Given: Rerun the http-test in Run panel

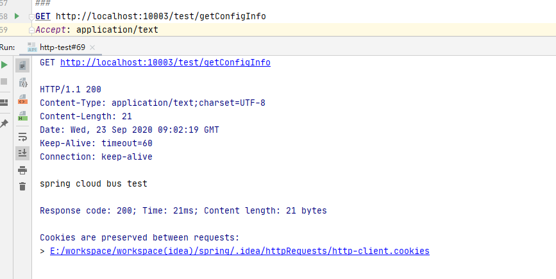Looking at the screenshot, I should pyautogui.click(x=4, y=65).
